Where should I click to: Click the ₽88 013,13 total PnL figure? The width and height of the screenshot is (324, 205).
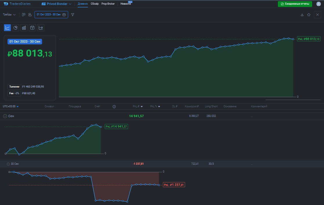(x=30, y=54)
